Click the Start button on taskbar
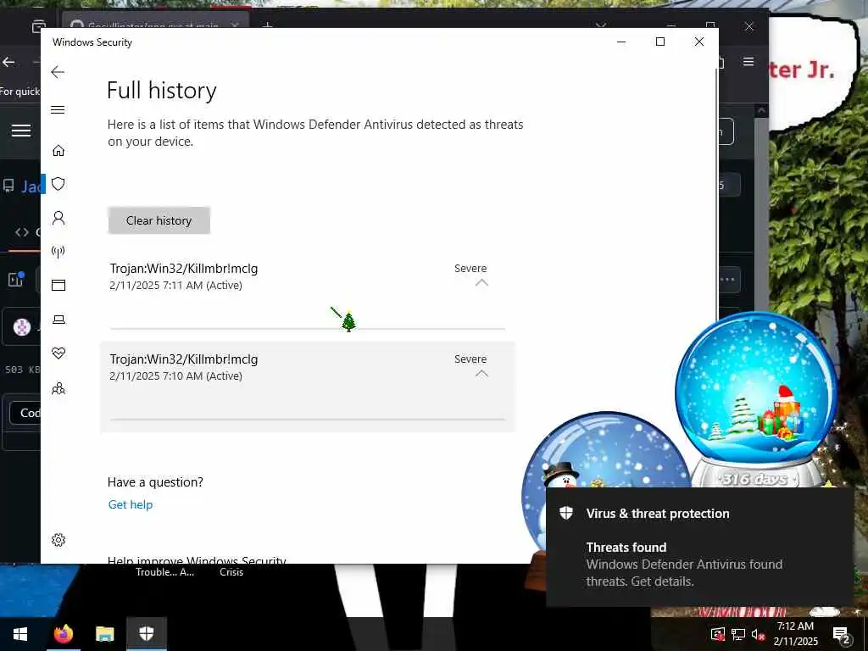This screenshot has height=651, width=868. coord(20,634)
